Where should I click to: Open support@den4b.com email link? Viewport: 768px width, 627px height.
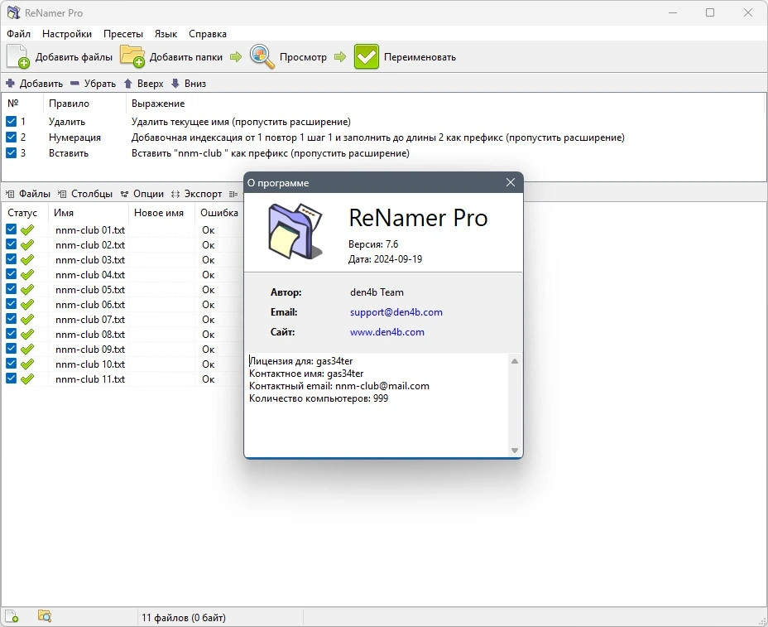tap(396, 312)
